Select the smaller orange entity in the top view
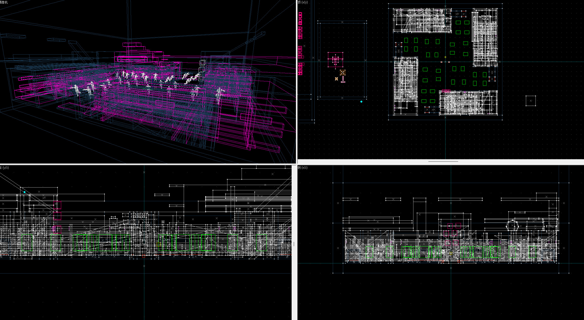This screenshot has height=320, width=584. [336, 79]
